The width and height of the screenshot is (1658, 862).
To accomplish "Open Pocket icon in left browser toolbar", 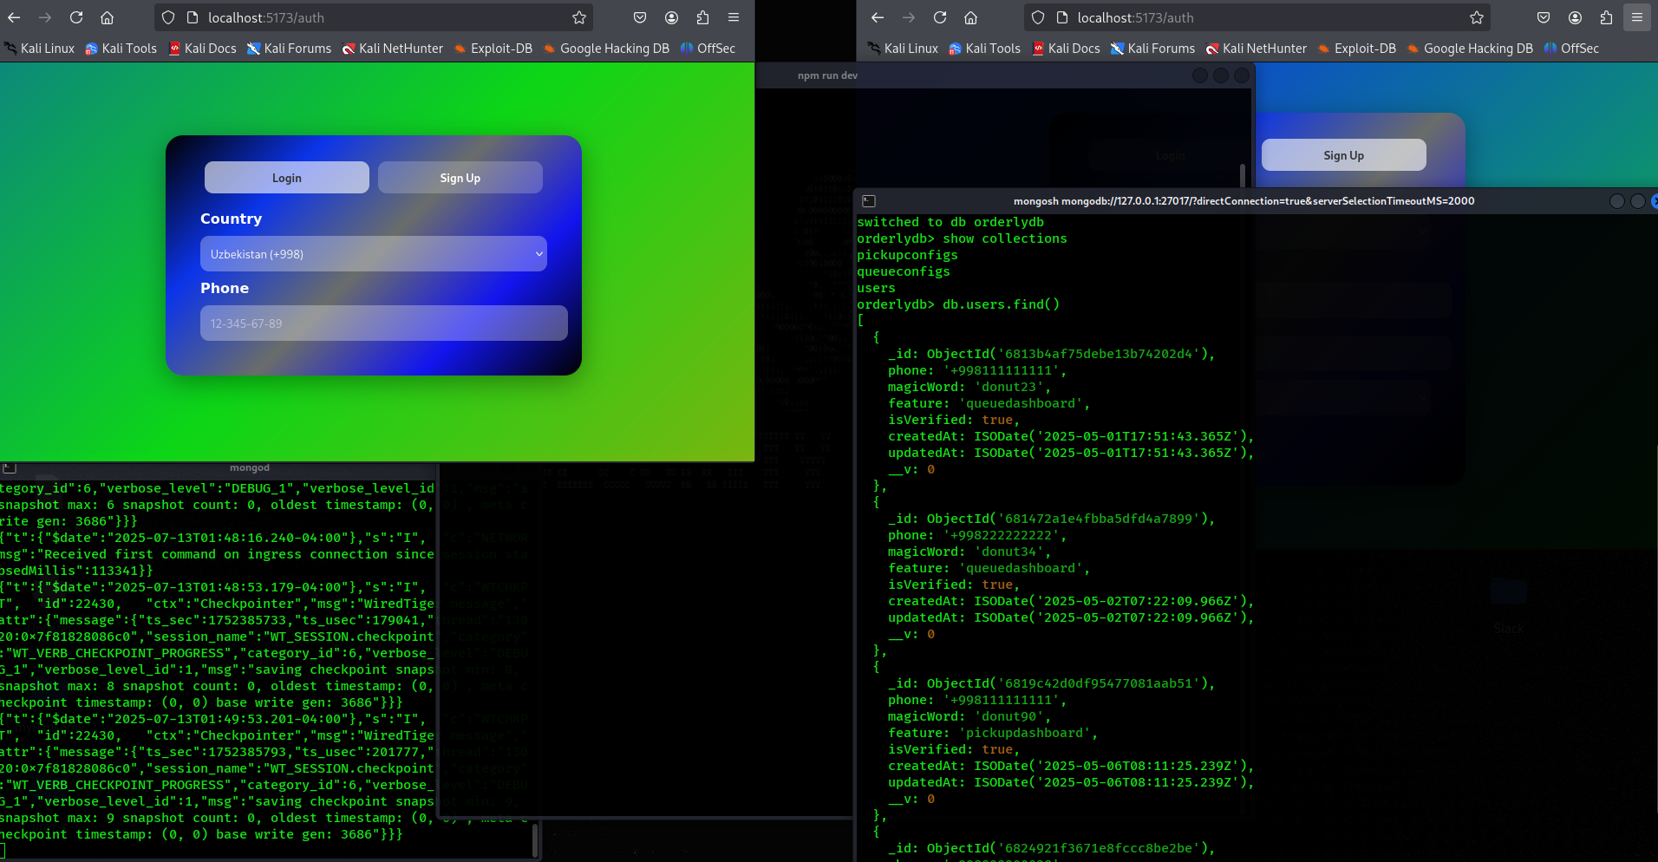I will click(x=640, y=17).
